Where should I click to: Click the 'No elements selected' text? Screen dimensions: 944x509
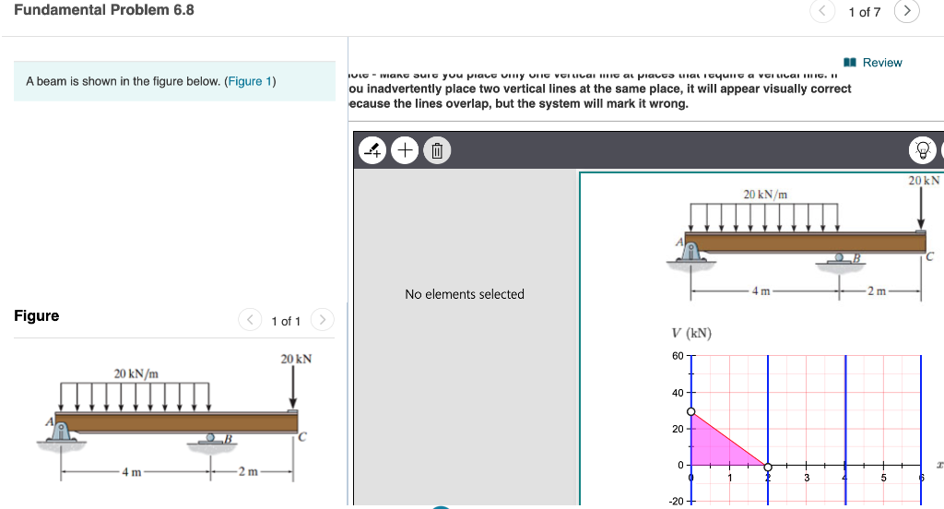pyautogui.click(x=465, y=294)
